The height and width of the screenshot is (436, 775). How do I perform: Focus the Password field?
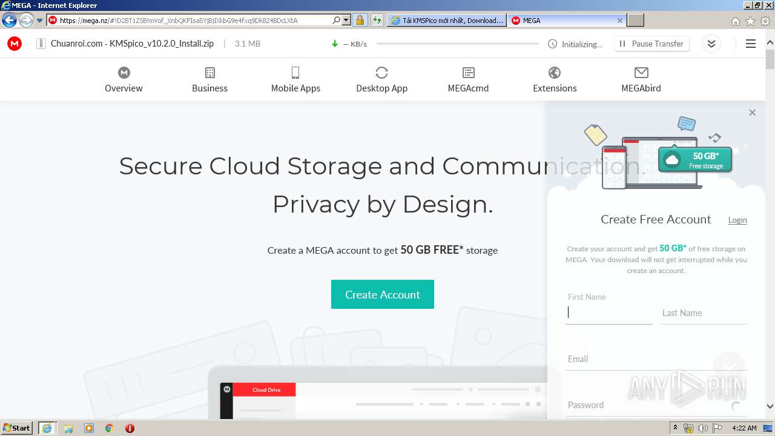656,405
